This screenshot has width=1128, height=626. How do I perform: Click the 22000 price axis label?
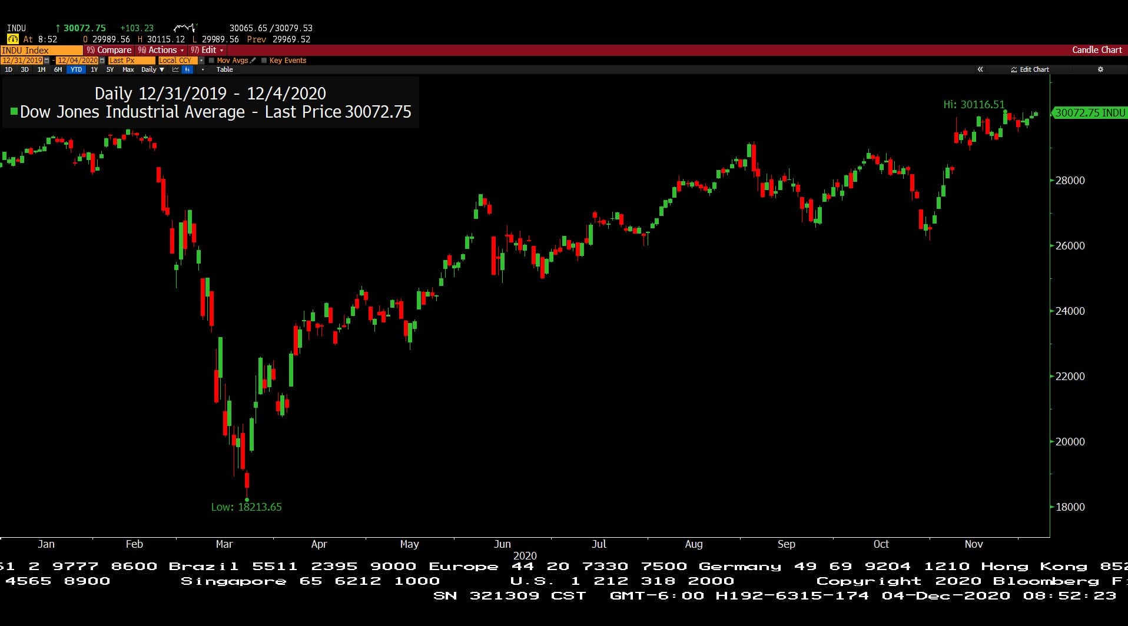coord(1070,377)
